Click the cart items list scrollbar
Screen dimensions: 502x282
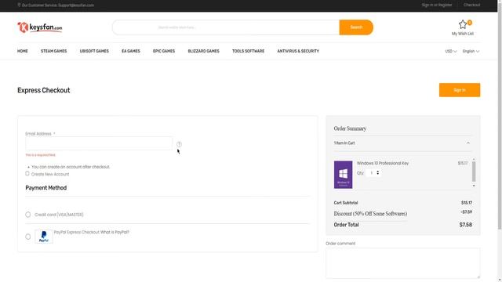click(474, 172)
